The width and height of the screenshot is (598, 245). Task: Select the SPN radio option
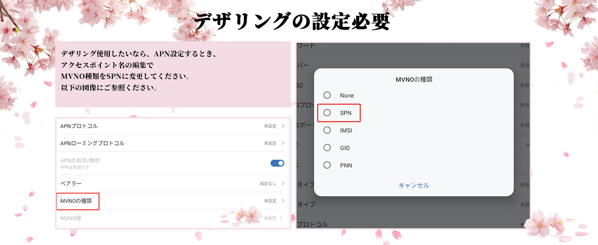[327, 113]
